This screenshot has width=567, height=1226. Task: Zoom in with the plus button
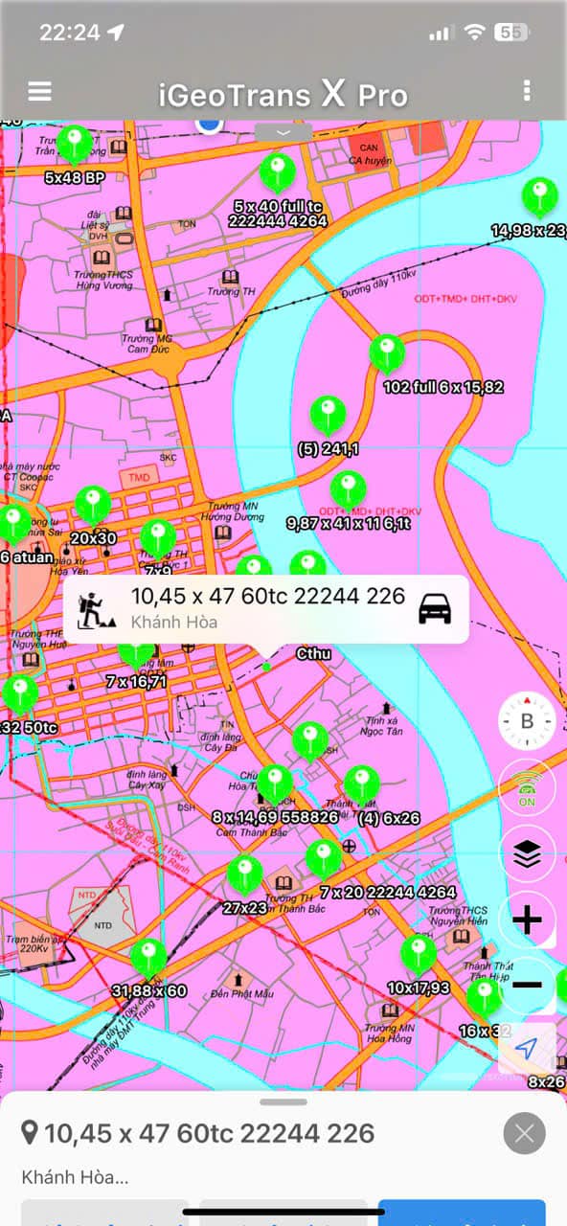[527, 920]
